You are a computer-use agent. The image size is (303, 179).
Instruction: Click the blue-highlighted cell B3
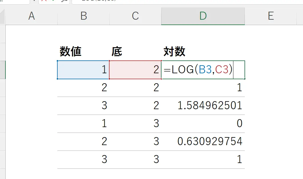point(83,70)
